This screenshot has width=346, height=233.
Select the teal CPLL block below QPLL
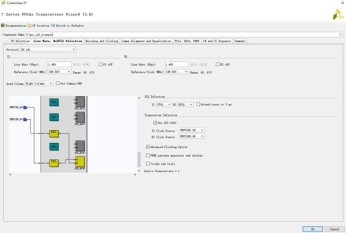click(x=54, y=146)
